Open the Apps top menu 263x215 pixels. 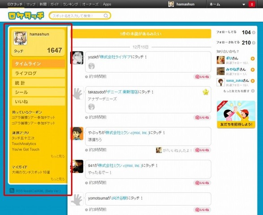(107, 4)
